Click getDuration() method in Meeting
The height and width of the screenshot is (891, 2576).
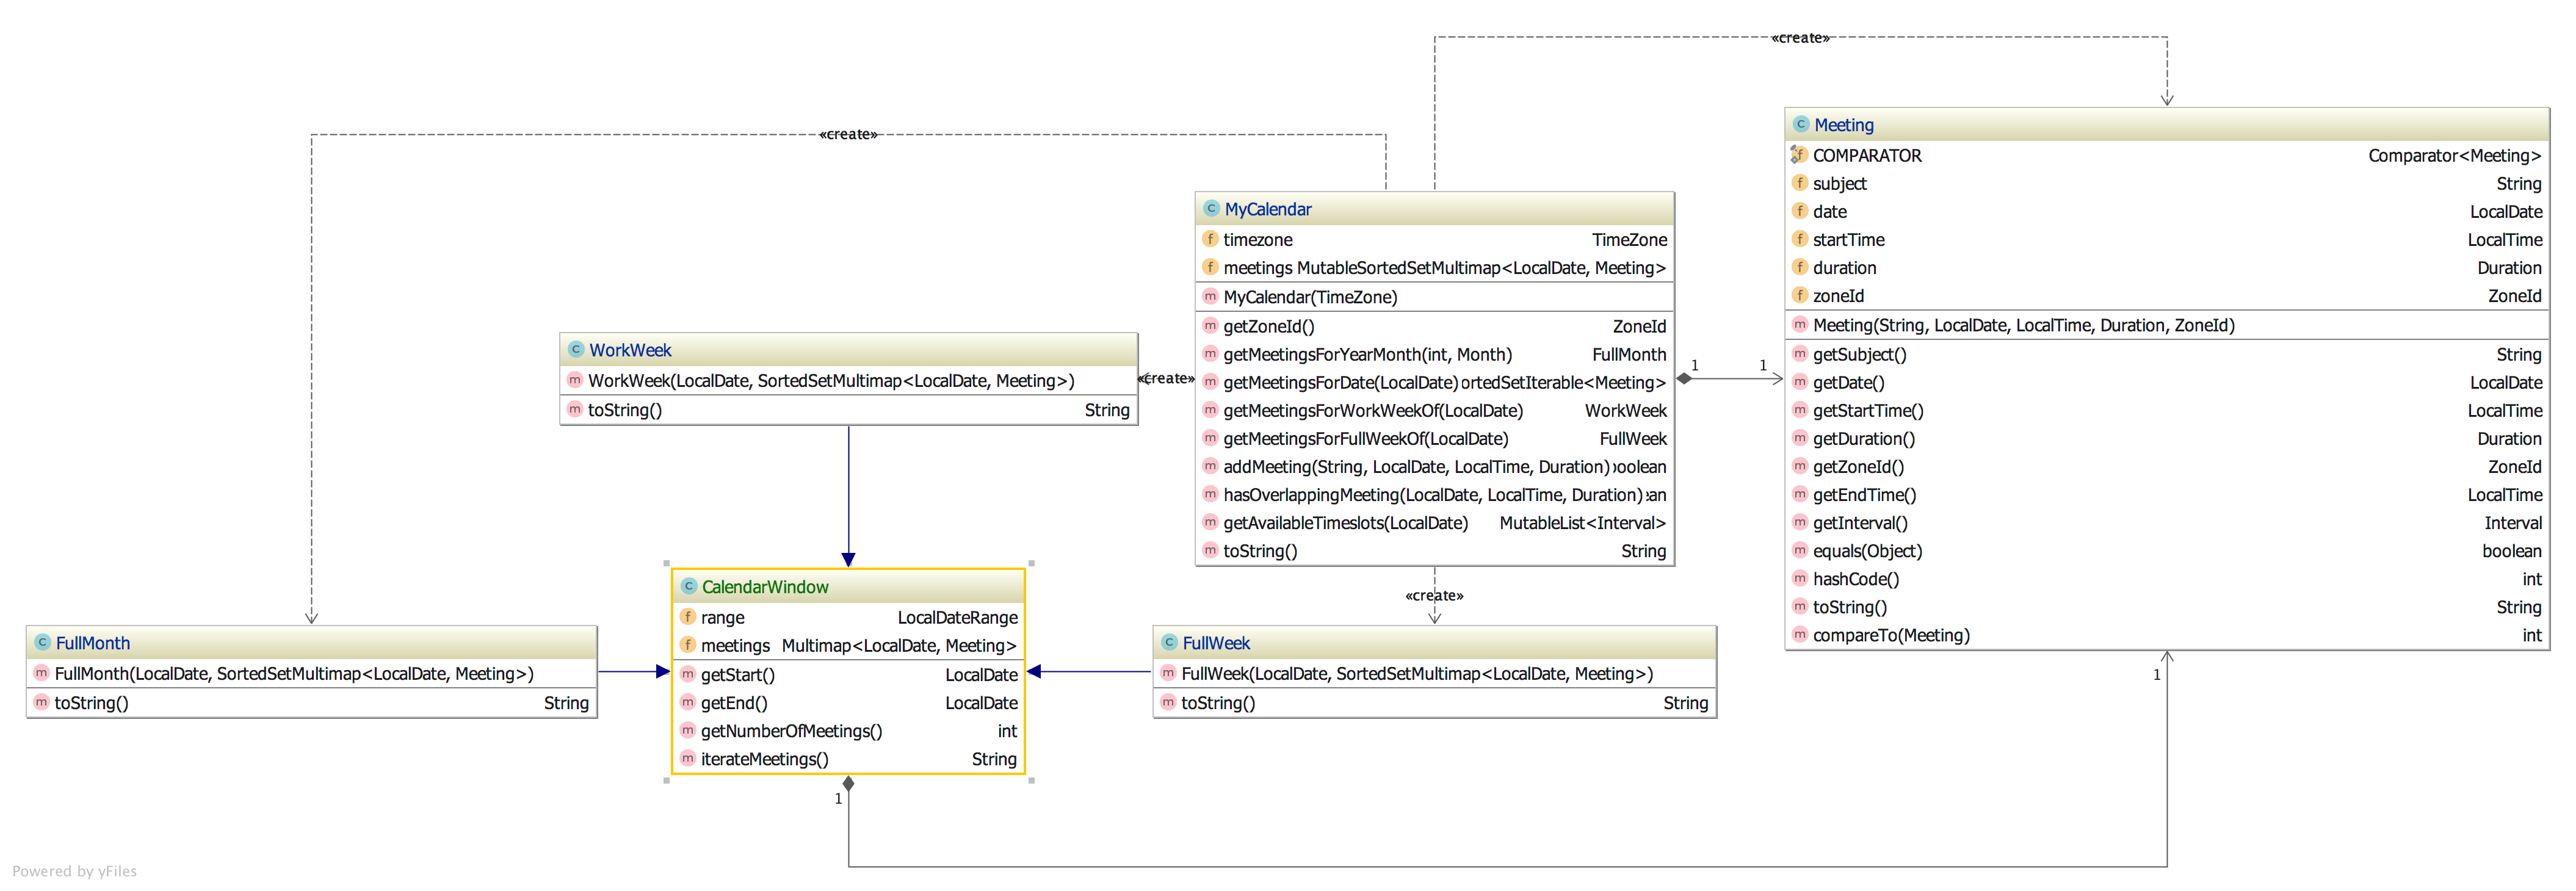click(2167, 439)
